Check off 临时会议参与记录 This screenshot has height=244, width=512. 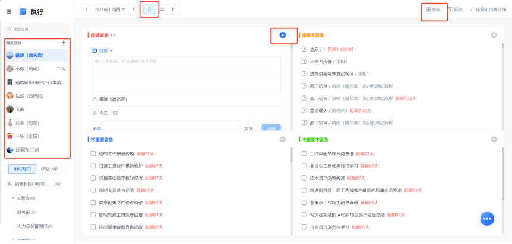93,190
